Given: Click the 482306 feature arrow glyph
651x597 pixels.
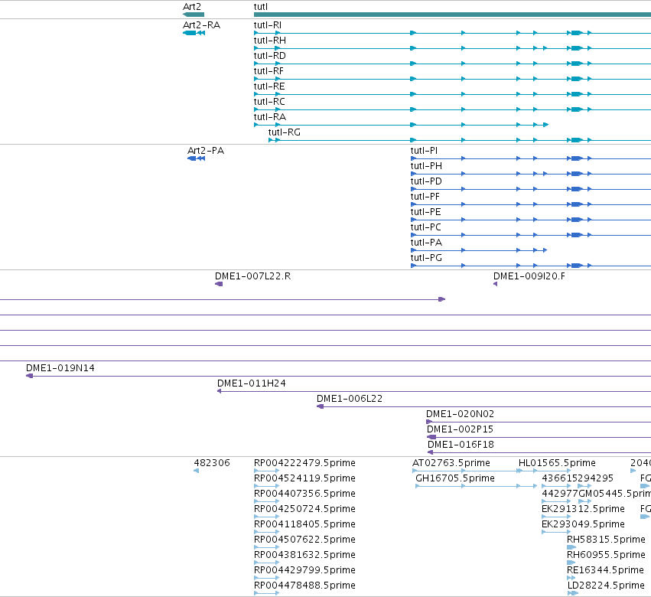Looking at the screenshot, I should point(196,471).
